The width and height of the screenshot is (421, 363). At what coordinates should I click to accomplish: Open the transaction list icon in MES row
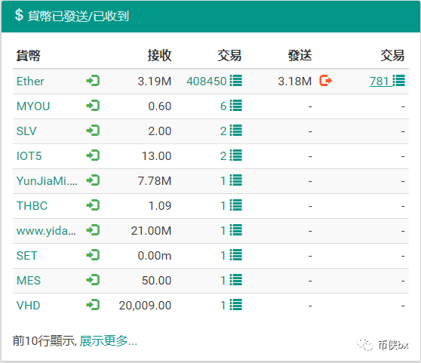(236, 280)
